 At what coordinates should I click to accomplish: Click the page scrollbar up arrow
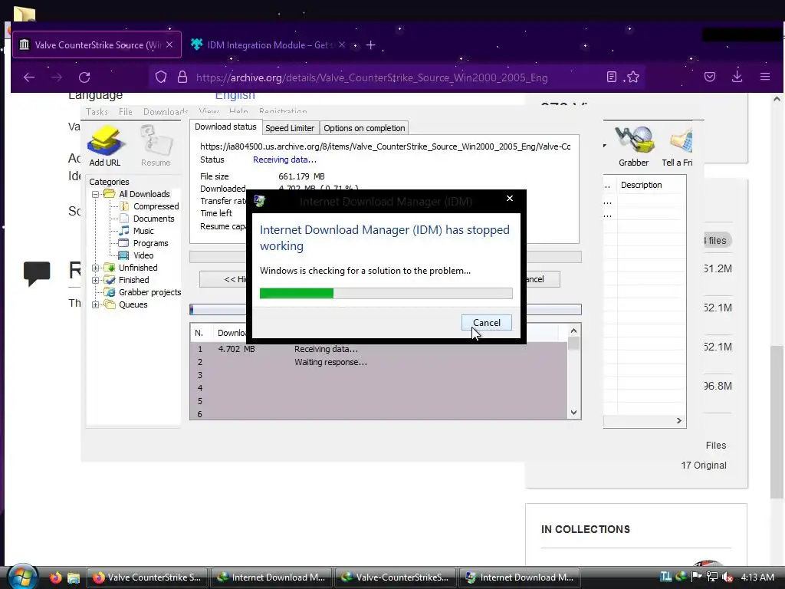coord(777,99)
